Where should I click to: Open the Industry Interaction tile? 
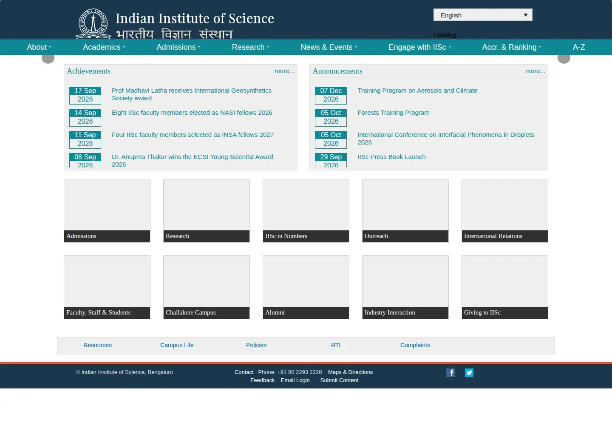[x=405, y=287]
